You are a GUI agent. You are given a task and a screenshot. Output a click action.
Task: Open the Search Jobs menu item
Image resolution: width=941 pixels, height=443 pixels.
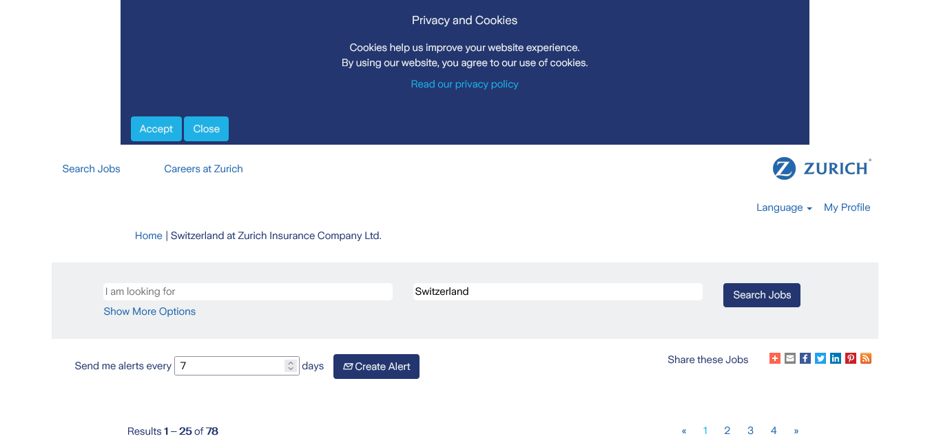pos(91,169)
